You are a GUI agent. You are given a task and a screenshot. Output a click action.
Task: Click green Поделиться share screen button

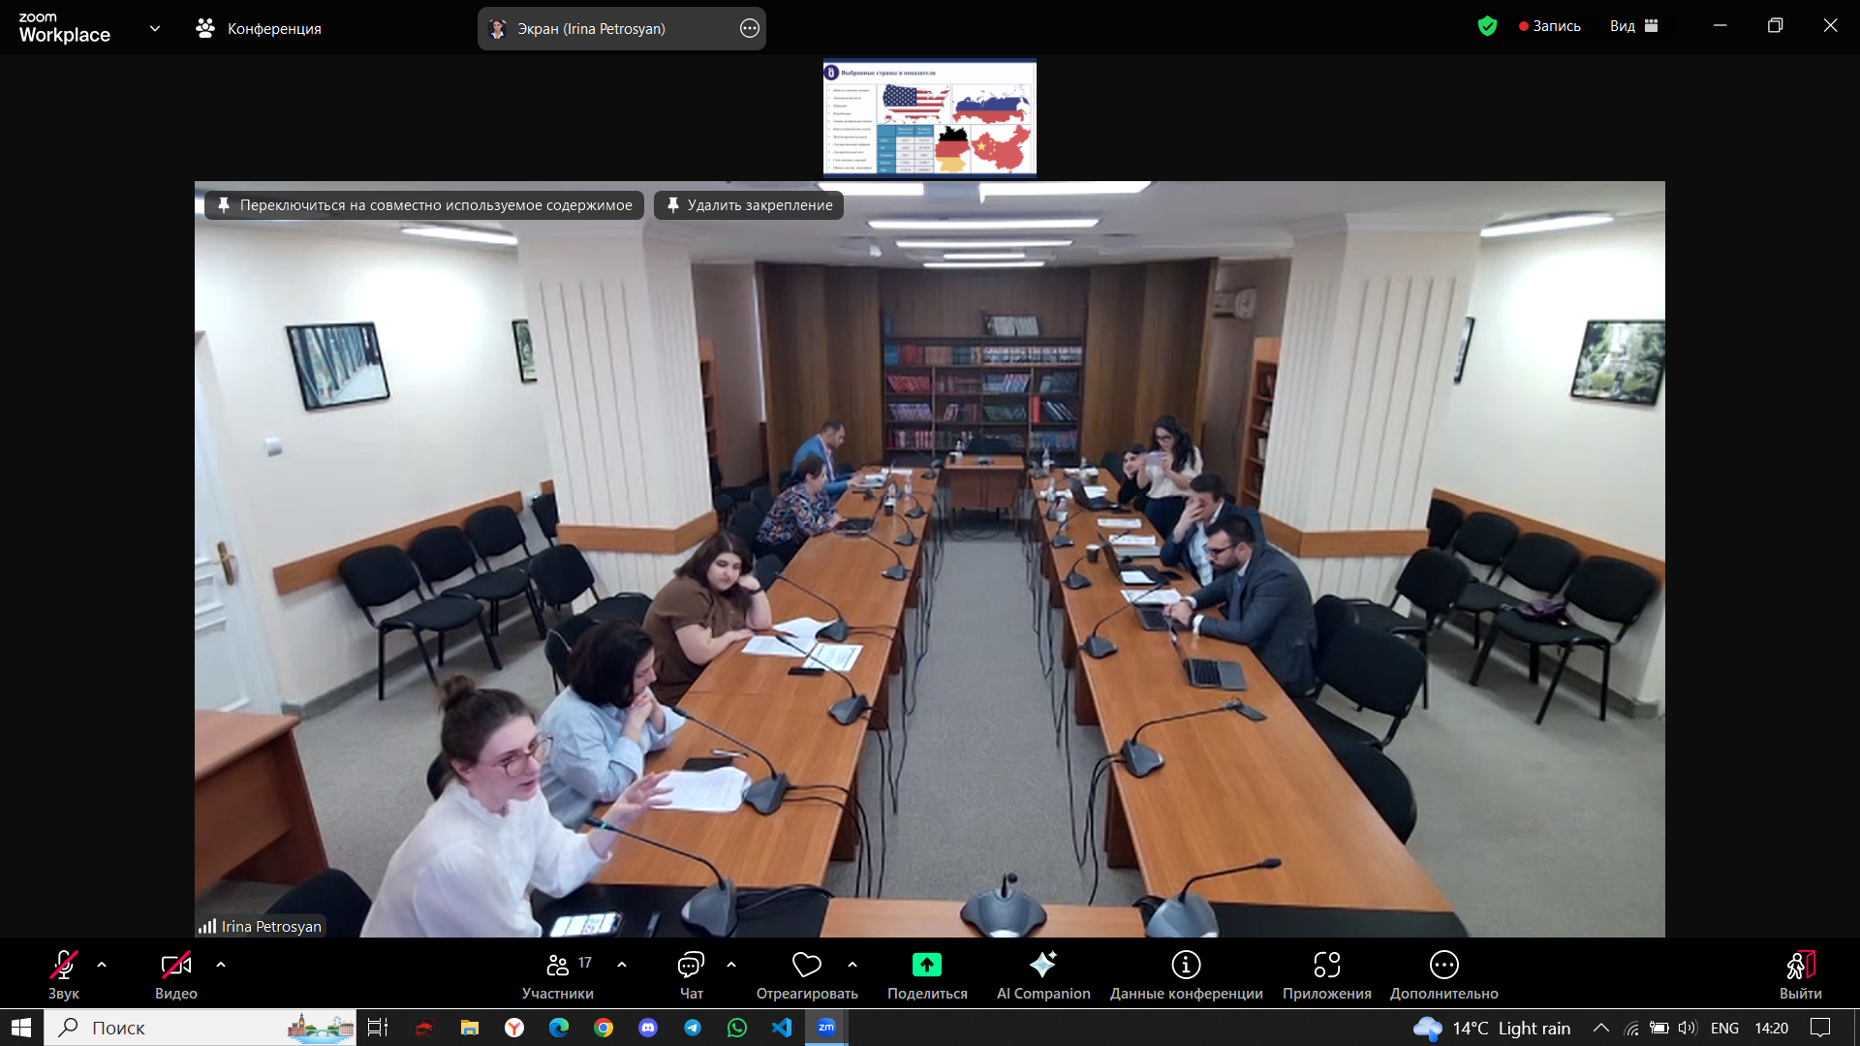pyautogui.click(x=927, y=973)
